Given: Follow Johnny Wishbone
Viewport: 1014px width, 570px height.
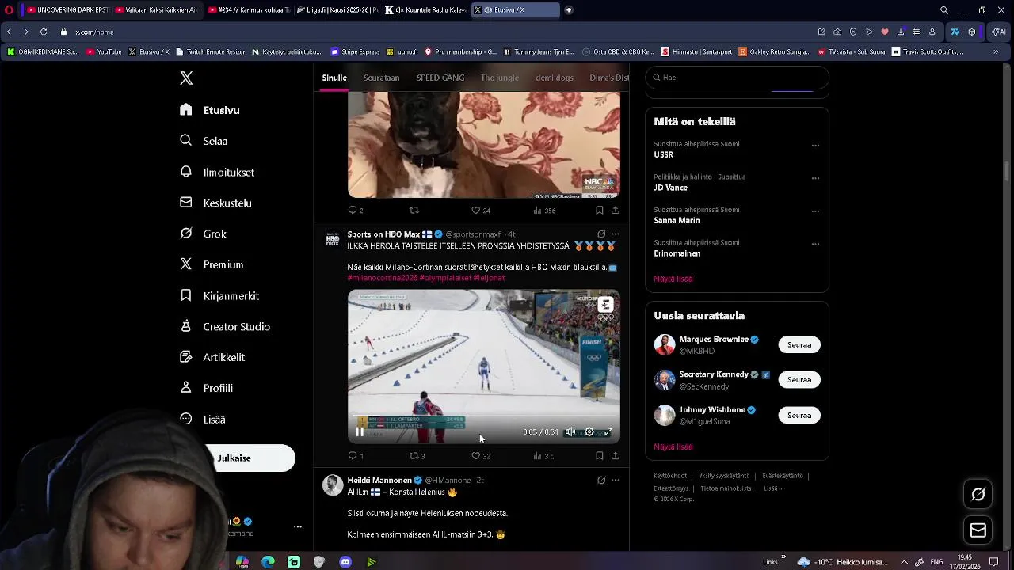Looking at the screenshot, I should 799,415.
